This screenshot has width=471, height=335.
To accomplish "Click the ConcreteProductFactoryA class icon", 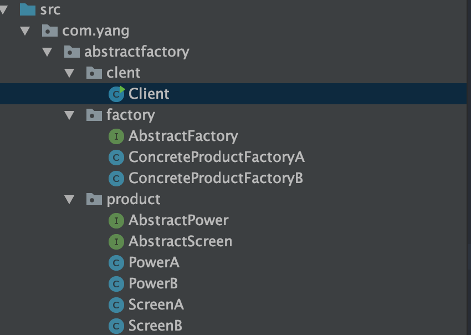I will click(116, 158).
